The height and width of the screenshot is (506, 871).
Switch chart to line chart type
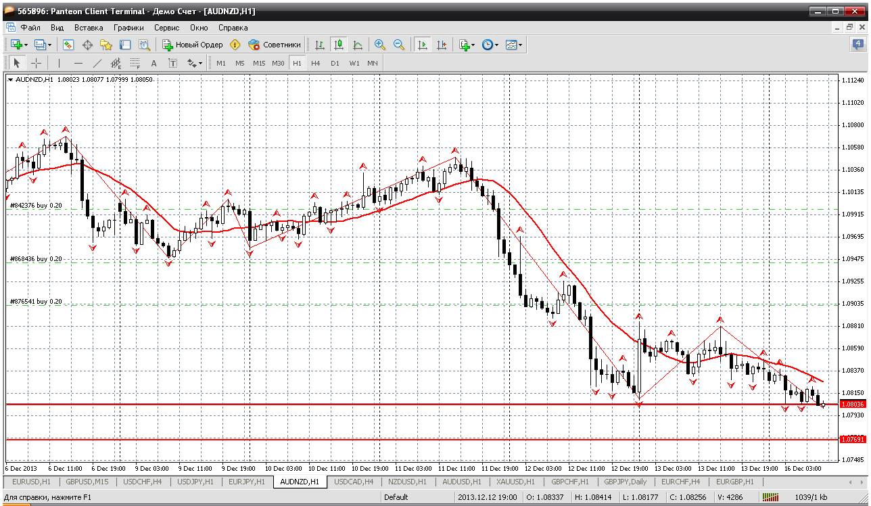coord(358,45)
